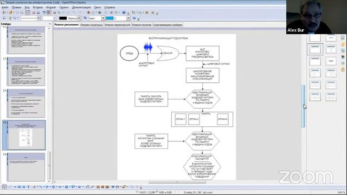
Task: Click the Cut scissors icon
Action: pyautogui.click(x=54, y=12)
